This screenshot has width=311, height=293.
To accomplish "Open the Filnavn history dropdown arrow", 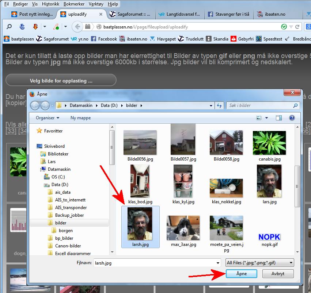I will 218,263.
